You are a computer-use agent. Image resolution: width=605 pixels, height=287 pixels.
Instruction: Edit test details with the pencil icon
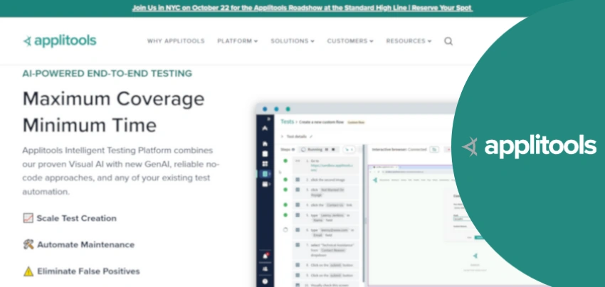311,136
